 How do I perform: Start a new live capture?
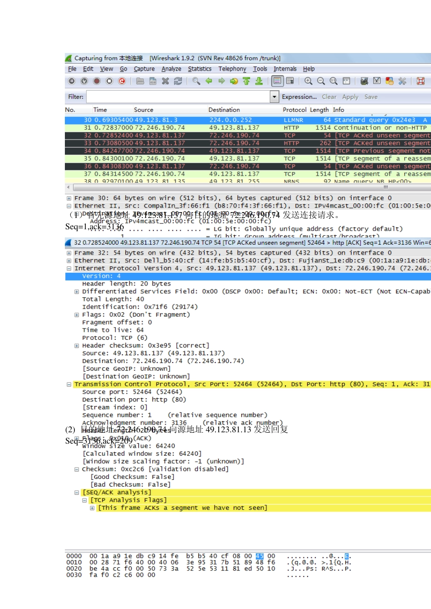97,81
